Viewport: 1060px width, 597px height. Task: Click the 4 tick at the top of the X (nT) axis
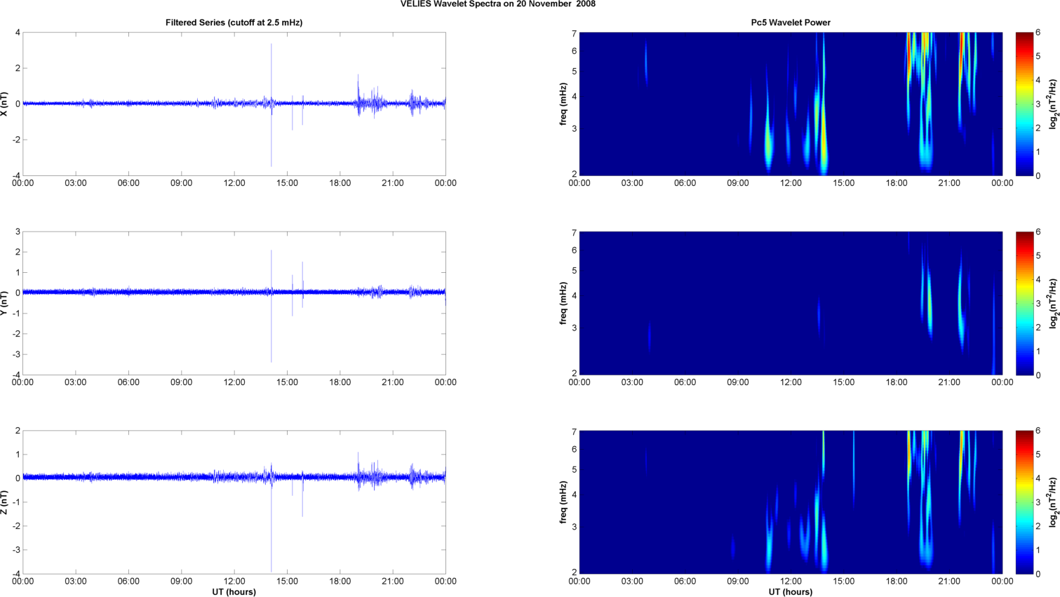18,33
